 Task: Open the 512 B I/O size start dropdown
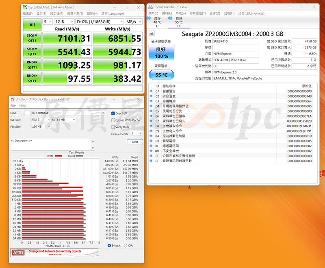click(41, 120)
